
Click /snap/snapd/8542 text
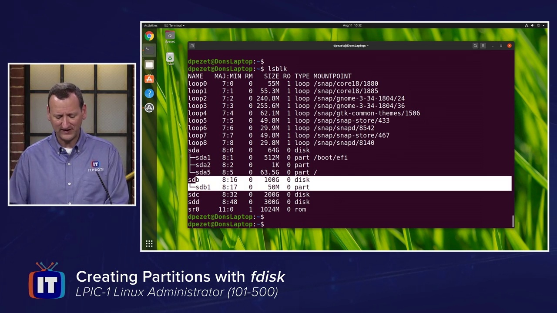click(344, 128)
